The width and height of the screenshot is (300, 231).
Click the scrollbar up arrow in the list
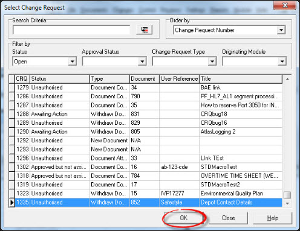click(287, 79)
